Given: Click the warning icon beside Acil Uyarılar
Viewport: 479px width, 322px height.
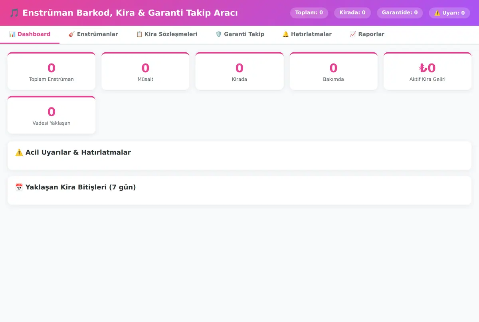Looking at the screenshot, I should (19, 153).
